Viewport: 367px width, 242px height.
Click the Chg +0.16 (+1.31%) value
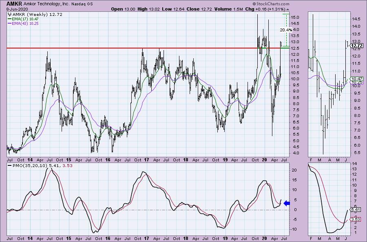[265, 9]
